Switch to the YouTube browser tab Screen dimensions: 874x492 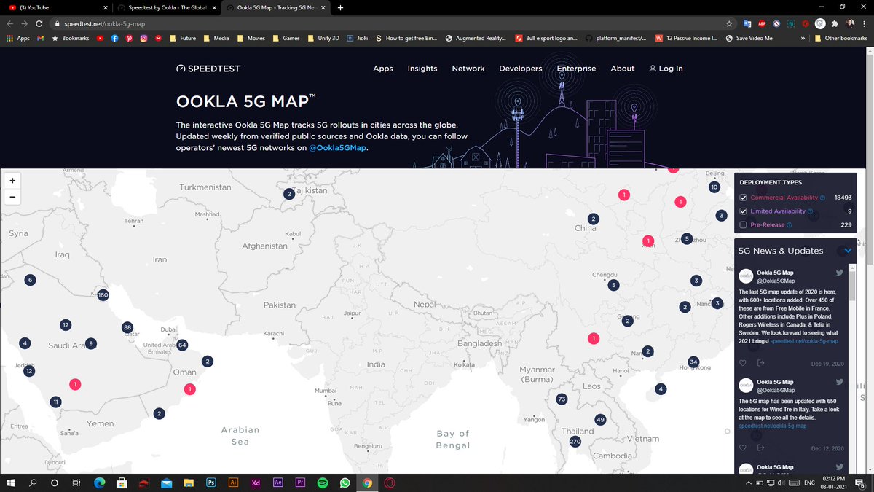click(44, 7)
